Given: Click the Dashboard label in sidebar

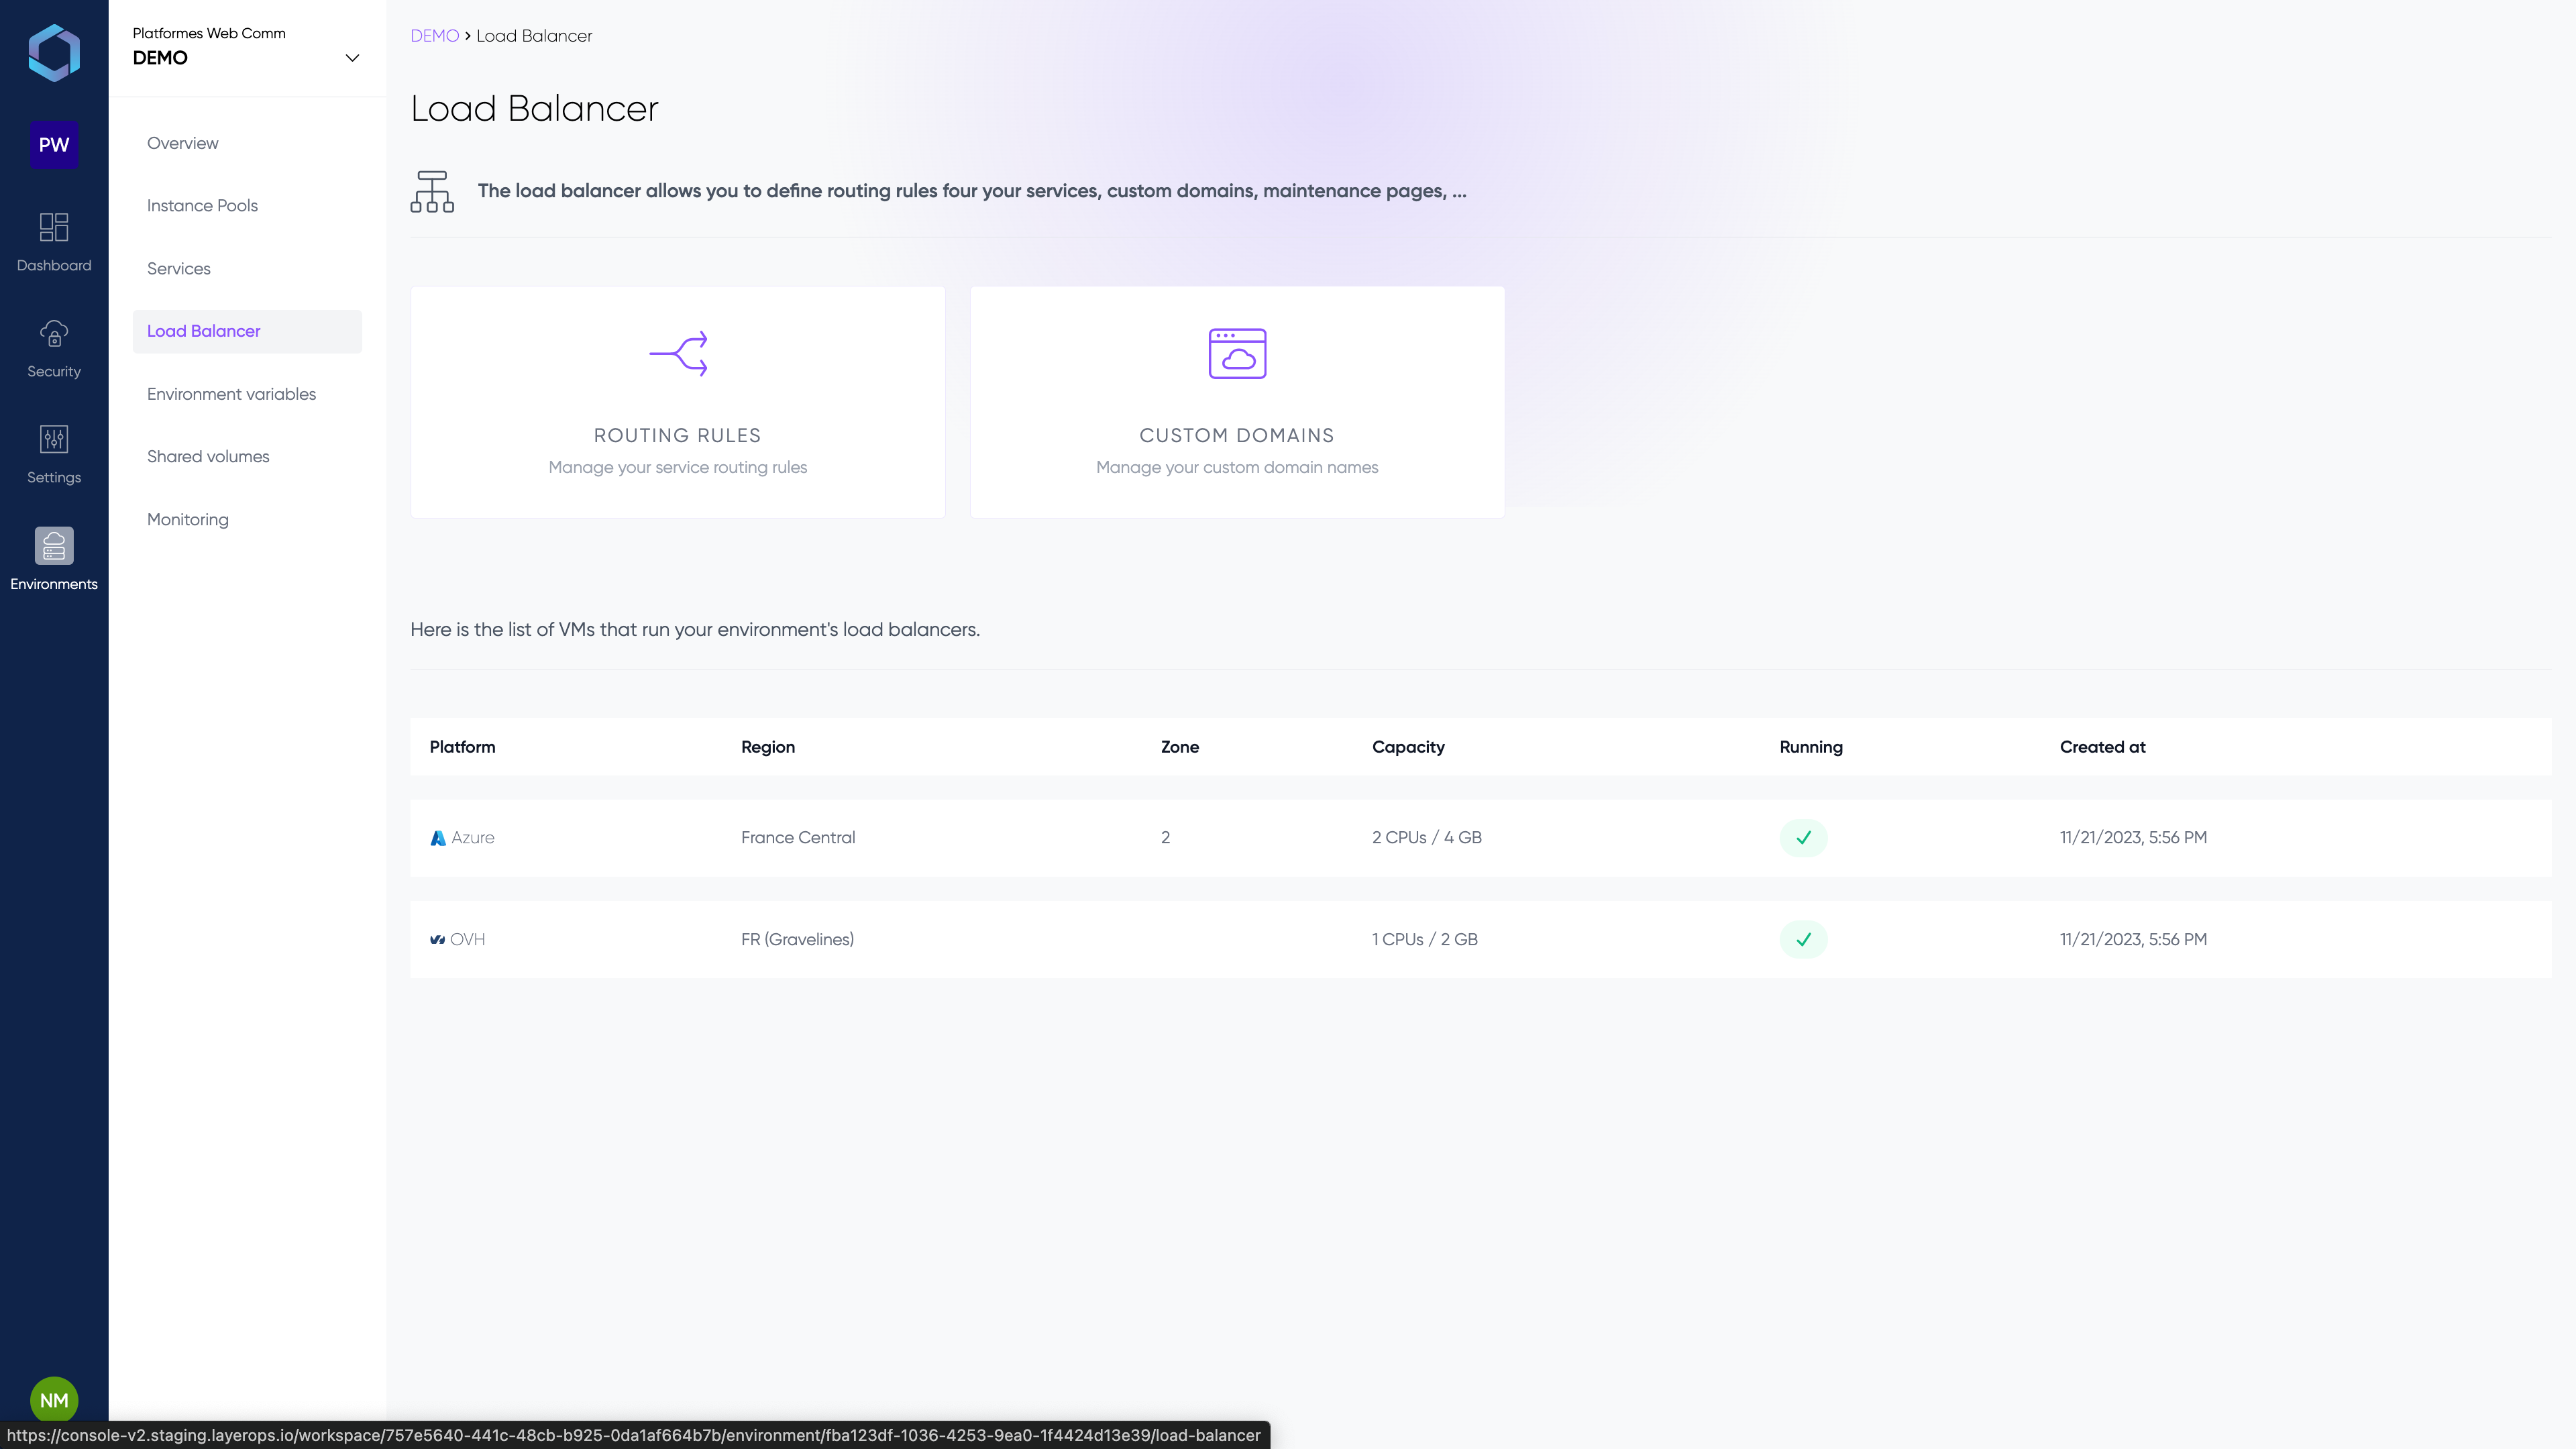Looking at the screenshot, I should pos(54,266).
